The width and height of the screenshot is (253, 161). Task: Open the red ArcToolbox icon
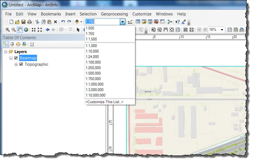(156, 22)
